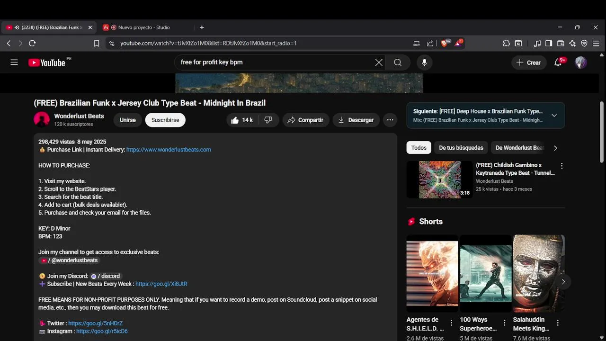The height and width of the screenshot is (341, 606).
Task: Open the Crear upload menu
Action: click(x=528, y=63)
